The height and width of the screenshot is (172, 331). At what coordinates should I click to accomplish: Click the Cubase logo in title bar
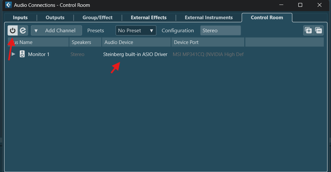click(x=9, y=5)
